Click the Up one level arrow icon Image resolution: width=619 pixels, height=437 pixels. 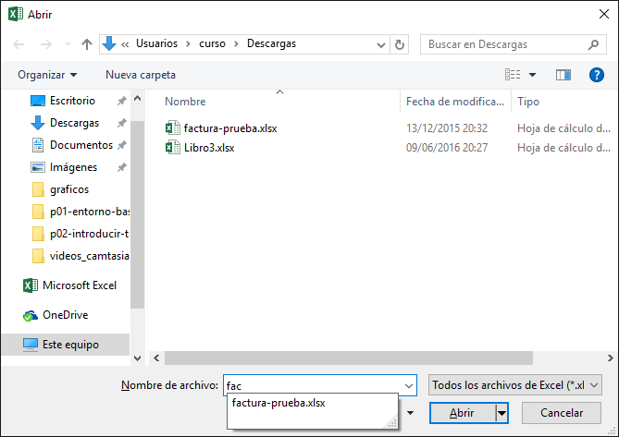[x=87, y=44]
